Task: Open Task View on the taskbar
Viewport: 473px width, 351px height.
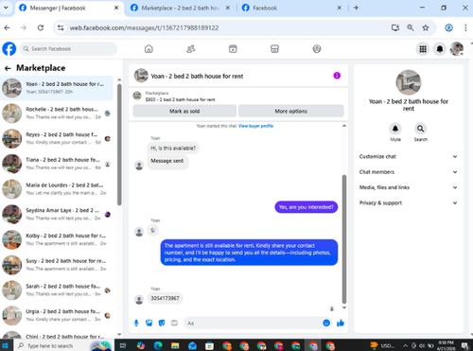Action: [x=123, y=345]
